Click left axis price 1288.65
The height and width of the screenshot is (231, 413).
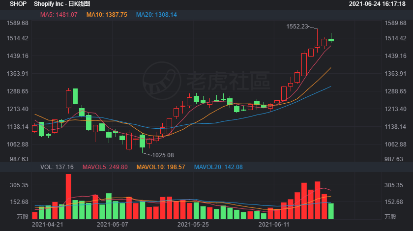click(17, 91)
